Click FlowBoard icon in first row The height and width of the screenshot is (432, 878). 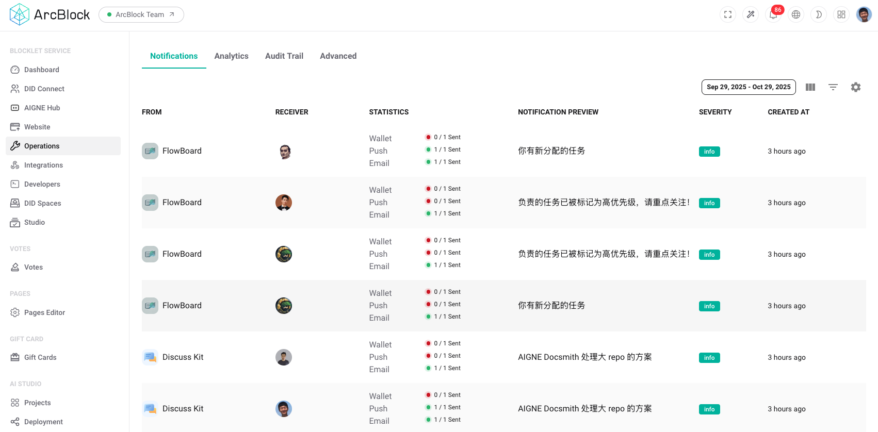pos(150,151)
